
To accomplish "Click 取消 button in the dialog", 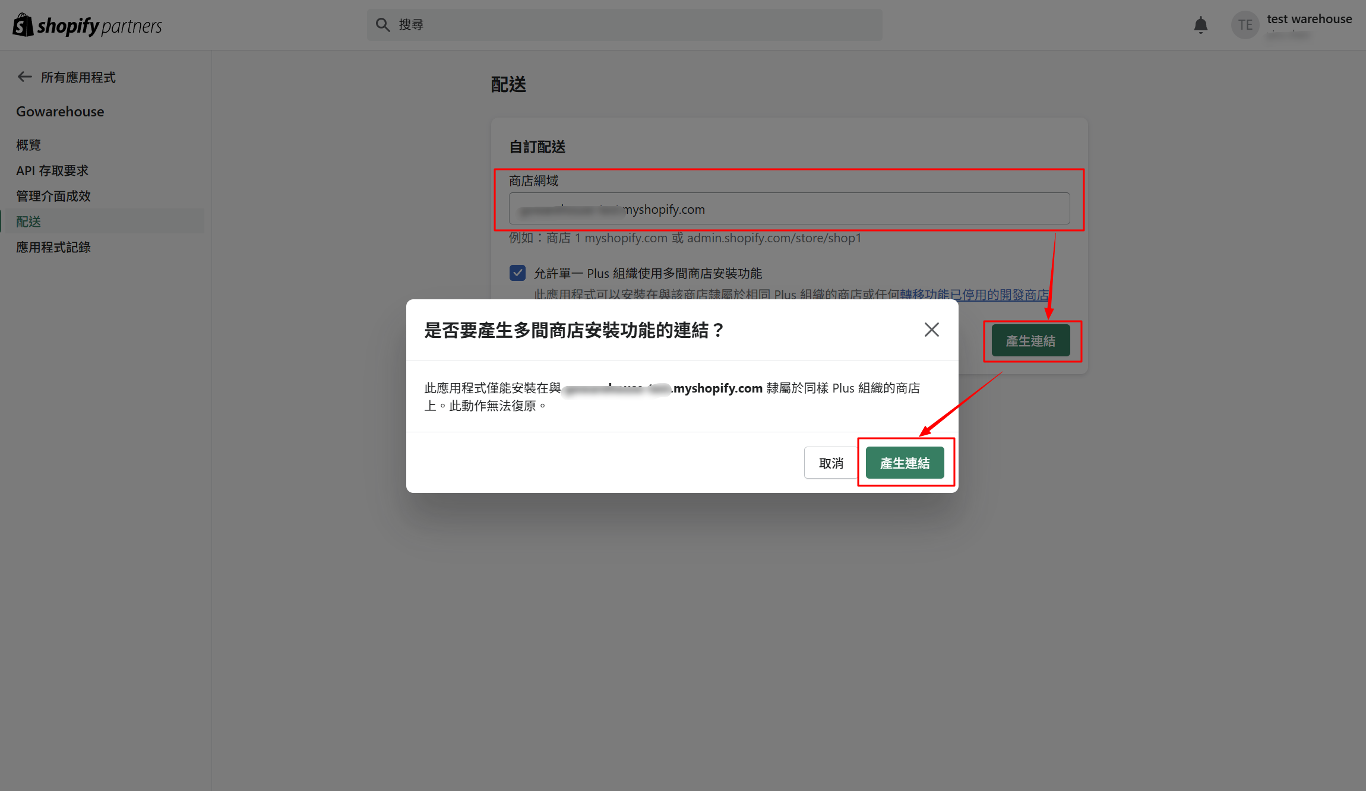I will point(830,463).
